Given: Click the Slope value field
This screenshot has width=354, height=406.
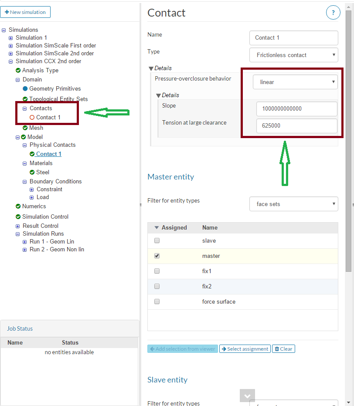Looking at the screenshot, I should (297, 109).
